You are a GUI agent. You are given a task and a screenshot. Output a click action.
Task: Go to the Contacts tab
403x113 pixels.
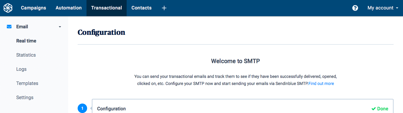tap(141, 8)
